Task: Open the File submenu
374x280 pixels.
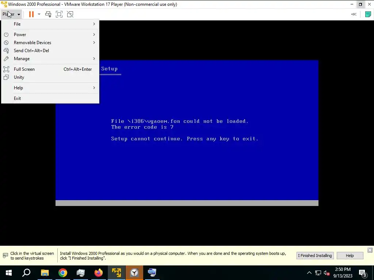Action: click(x=50, y=24)
